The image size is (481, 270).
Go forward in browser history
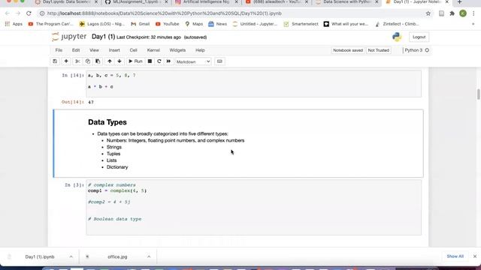coord(18,13)
